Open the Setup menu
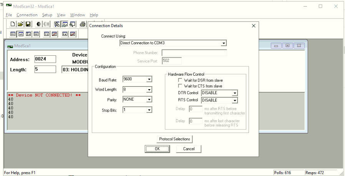Image resolution: width=345 pixels, height=176 pixels. [47, 15]
